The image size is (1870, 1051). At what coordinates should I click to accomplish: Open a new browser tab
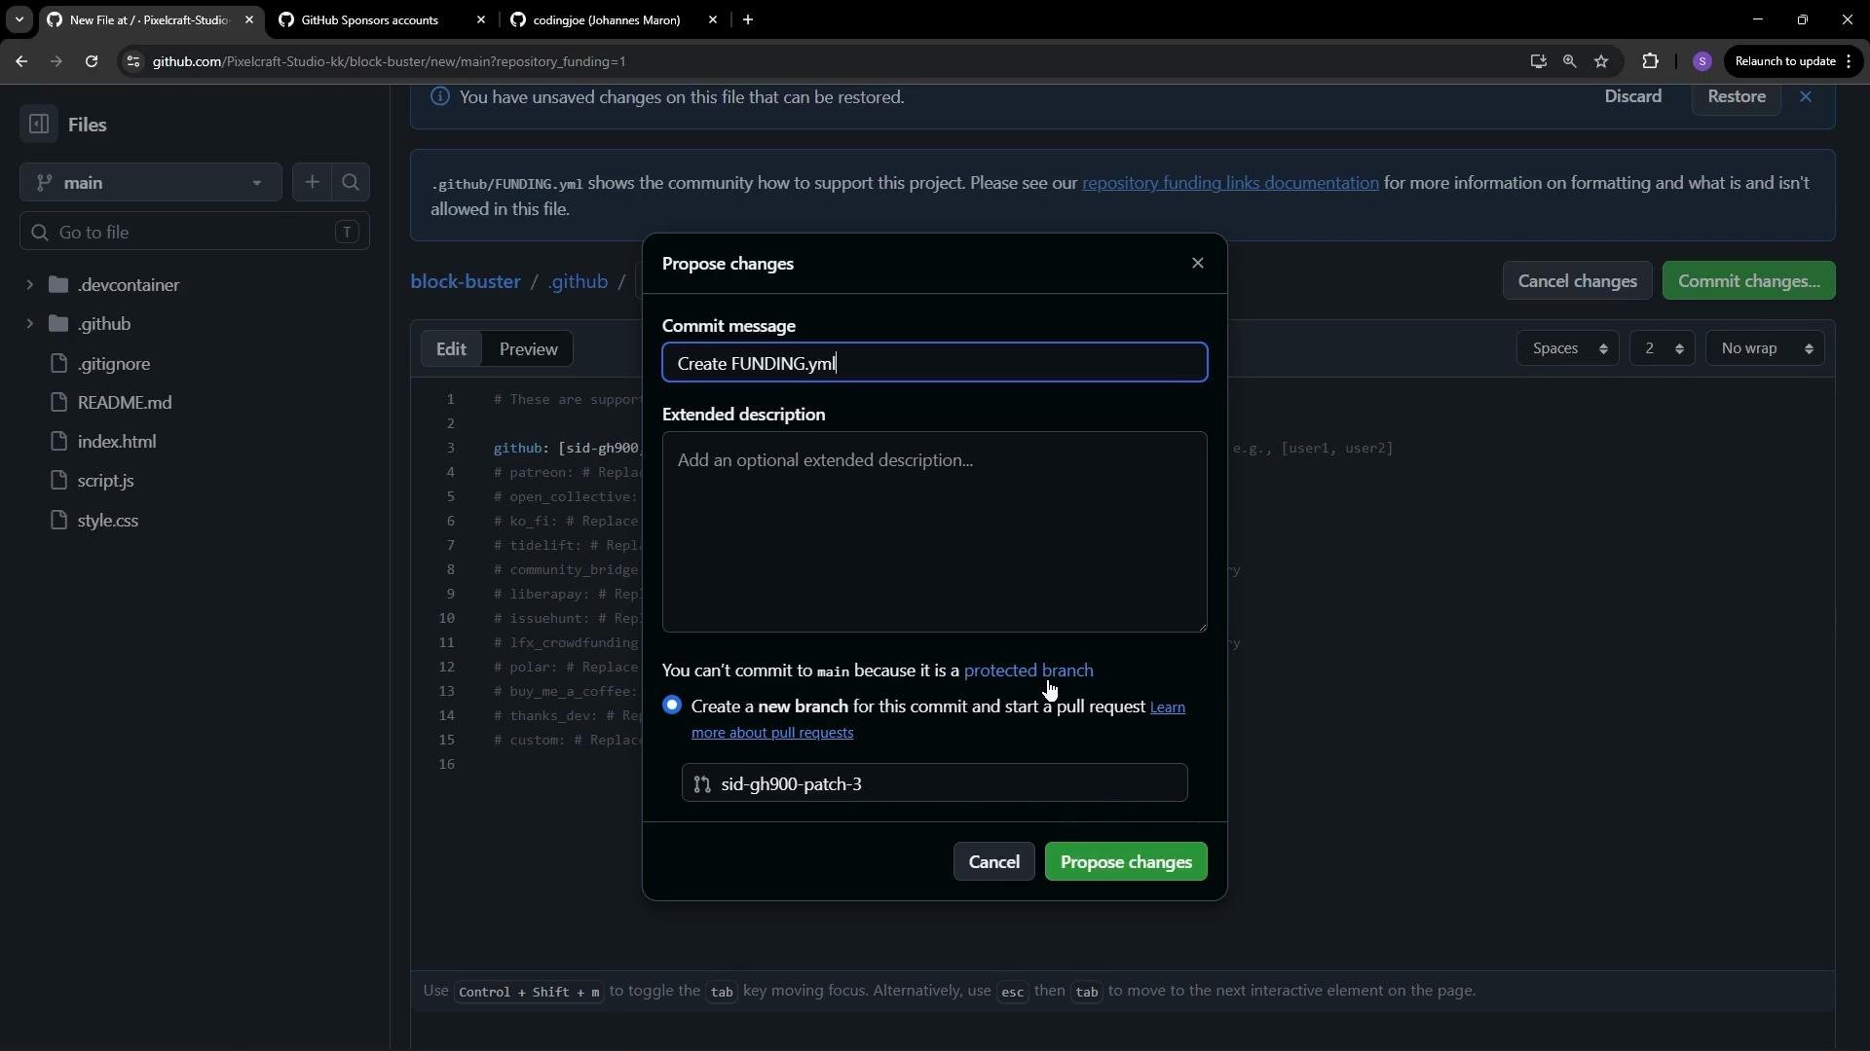pyautogui.click(x=748, y=19)
